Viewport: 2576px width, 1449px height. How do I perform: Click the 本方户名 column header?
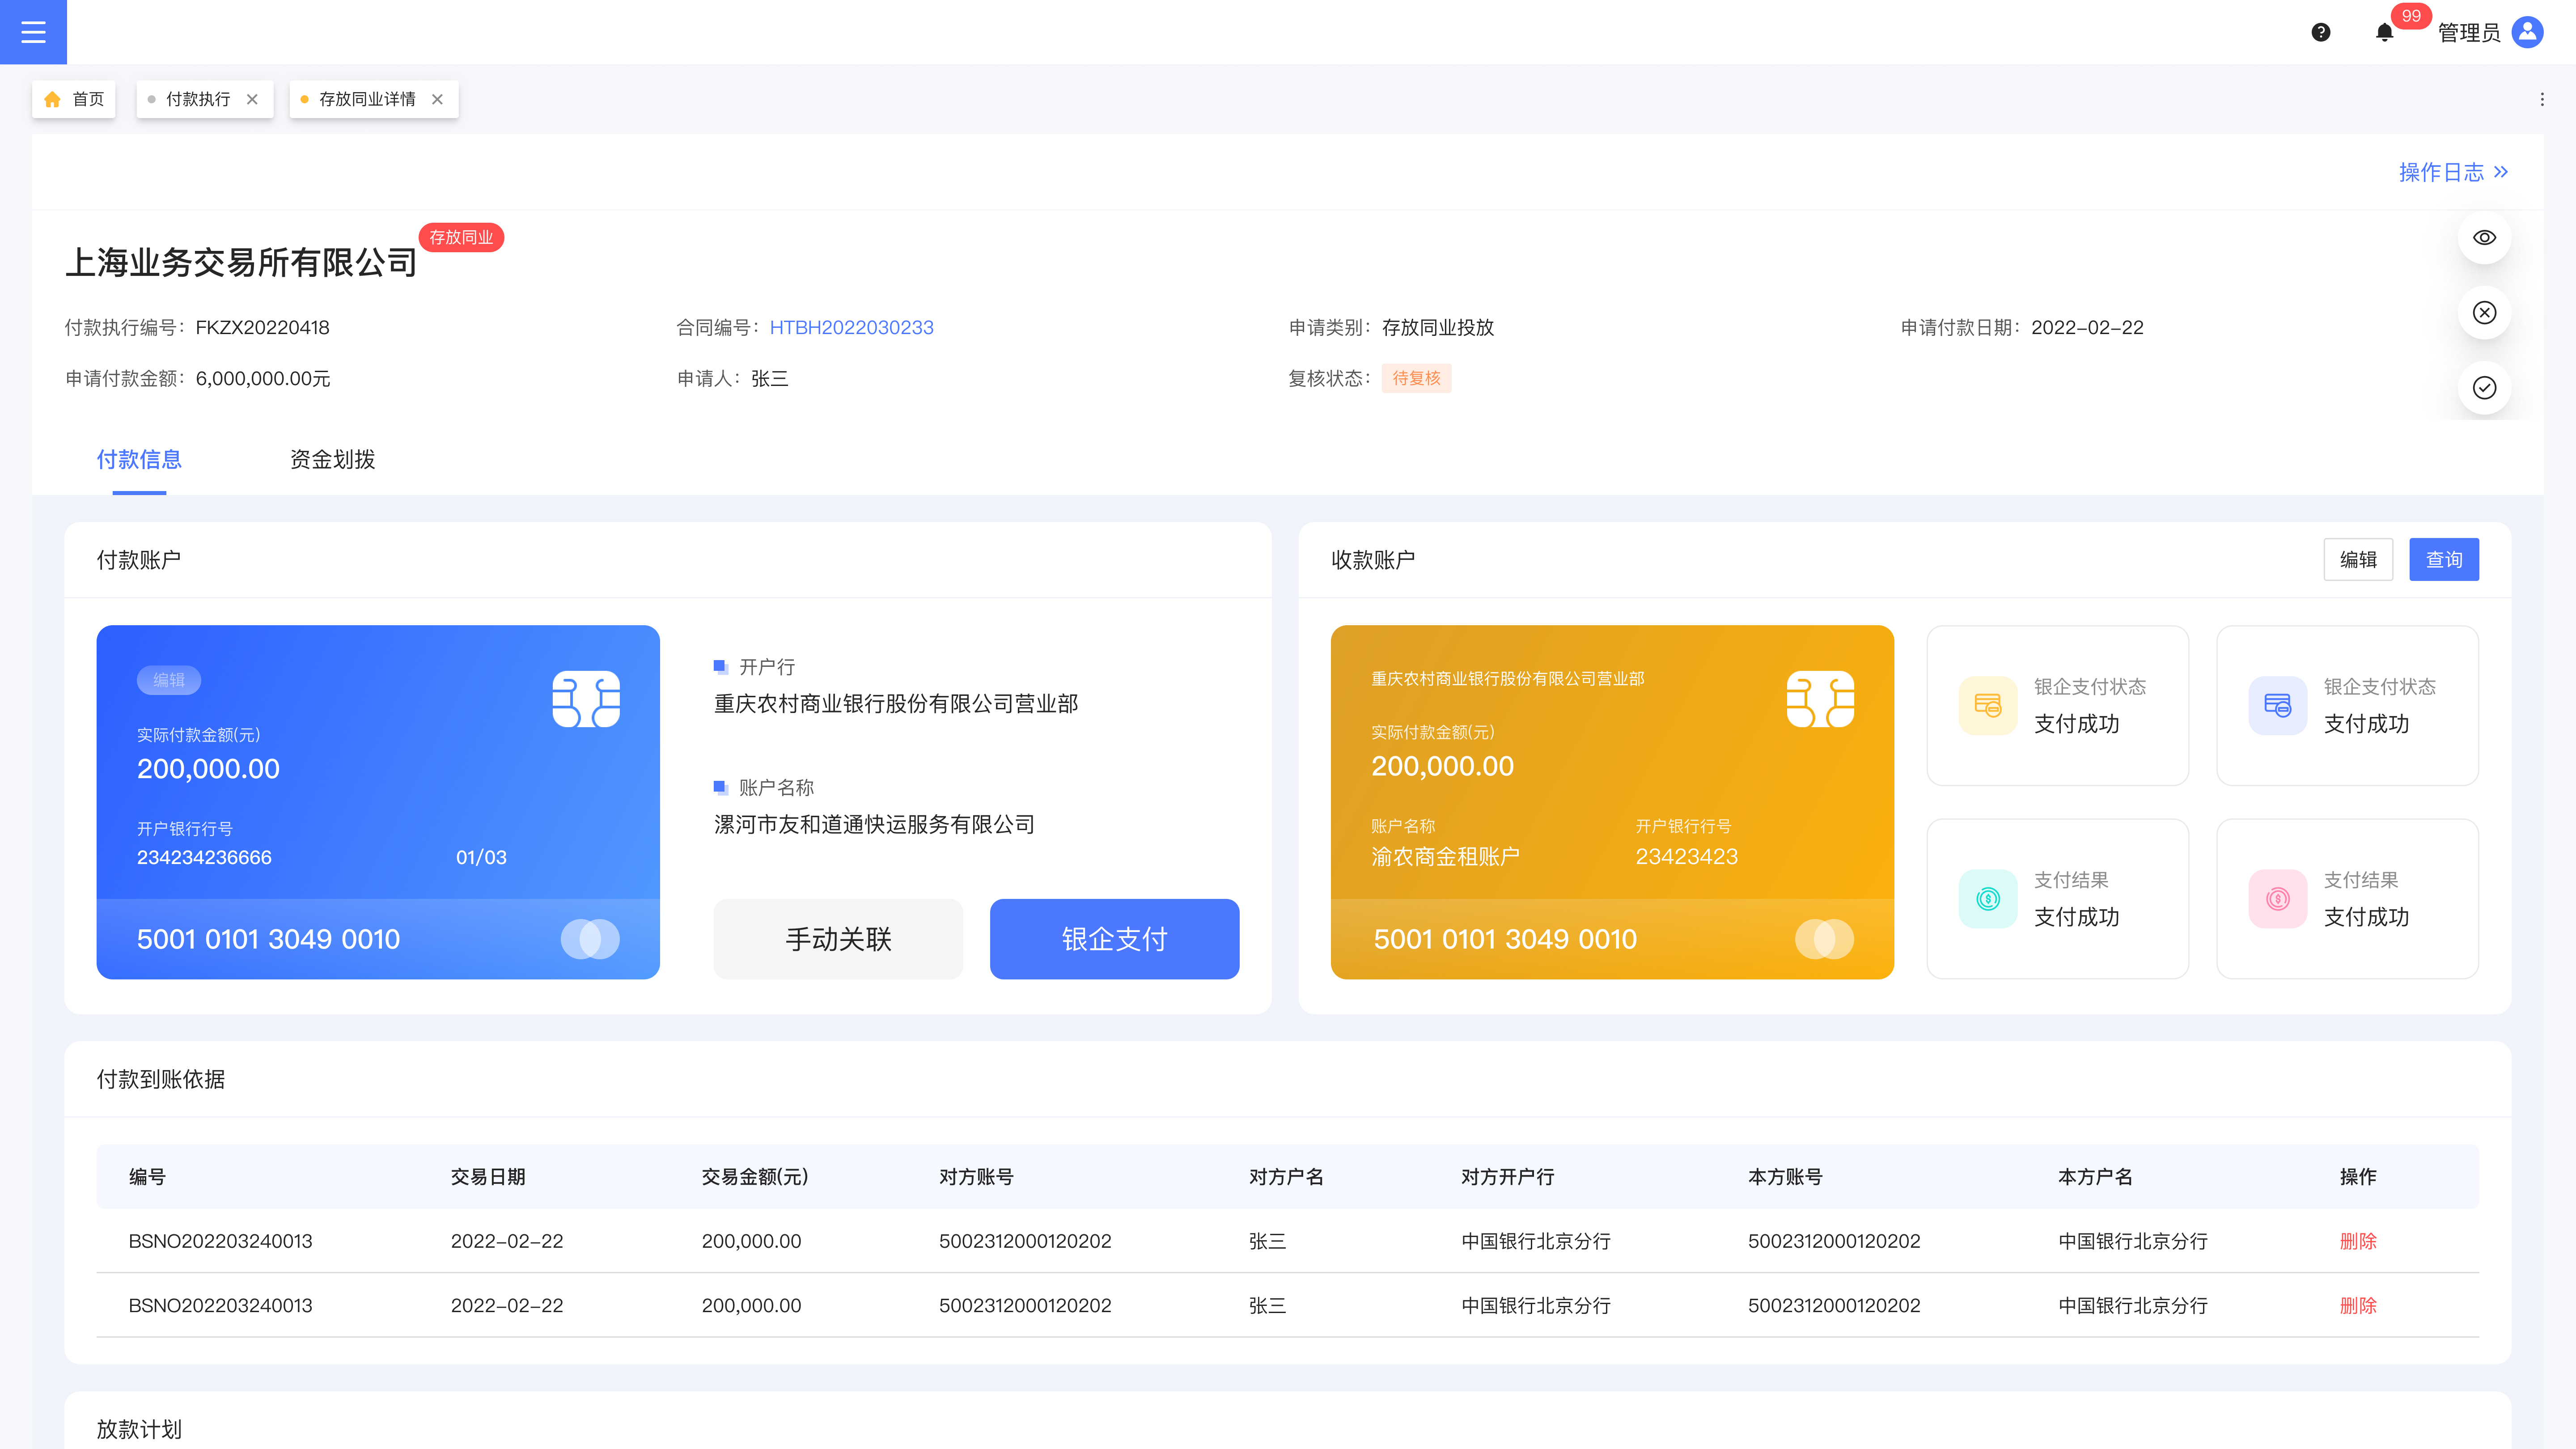point(2095,1177)
